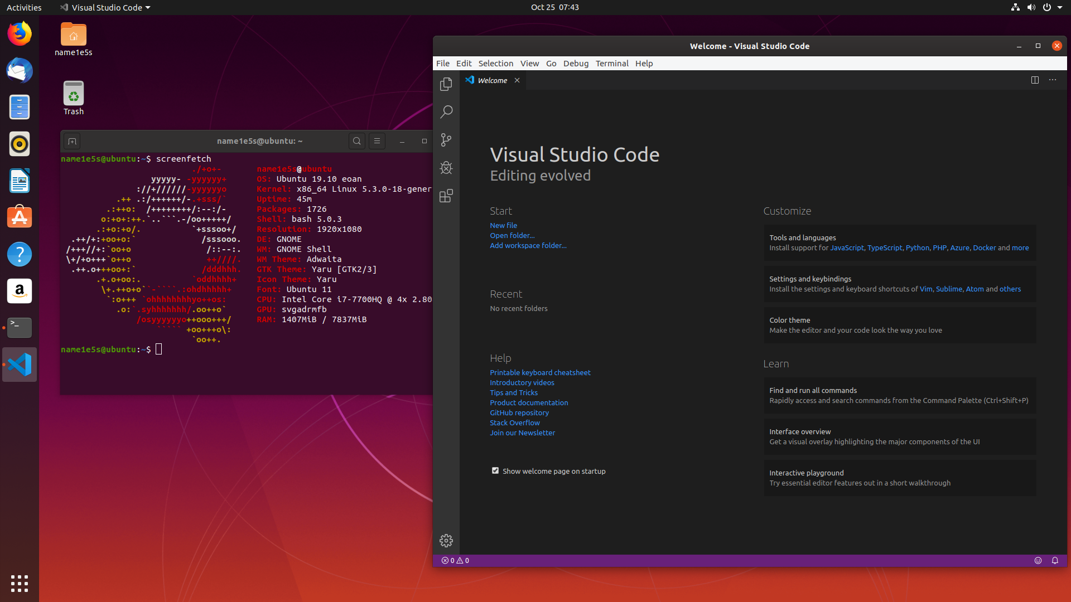Click the Color theme customize card
The image size is (1071, 602).
point(899,325)
